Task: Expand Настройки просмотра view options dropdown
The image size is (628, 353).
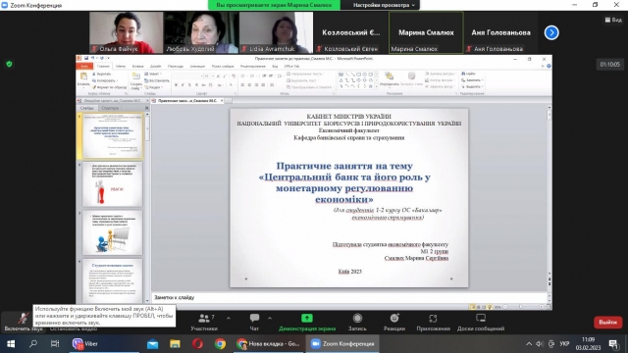Action: tap(384, 5)
